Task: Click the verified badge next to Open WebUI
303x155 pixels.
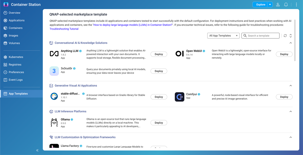Action: click(x=204, y=51)
